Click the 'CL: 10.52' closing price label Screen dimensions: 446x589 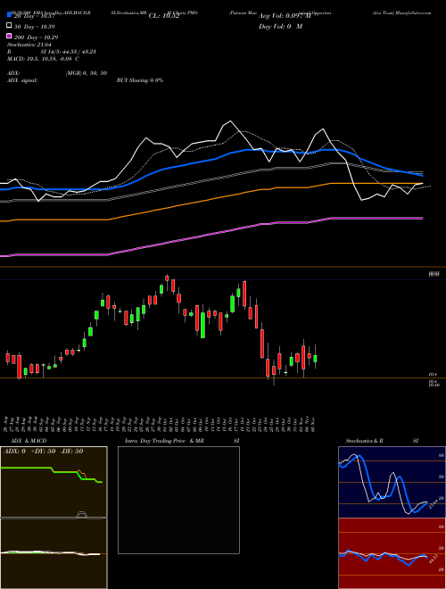[x=164, y=16]
